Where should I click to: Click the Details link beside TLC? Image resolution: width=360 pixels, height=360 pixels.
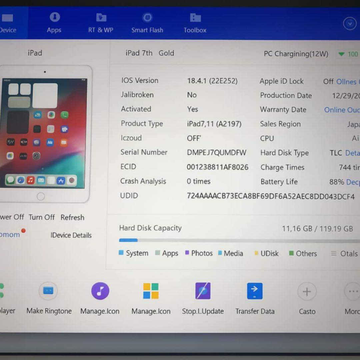click(x=352, y=153)
